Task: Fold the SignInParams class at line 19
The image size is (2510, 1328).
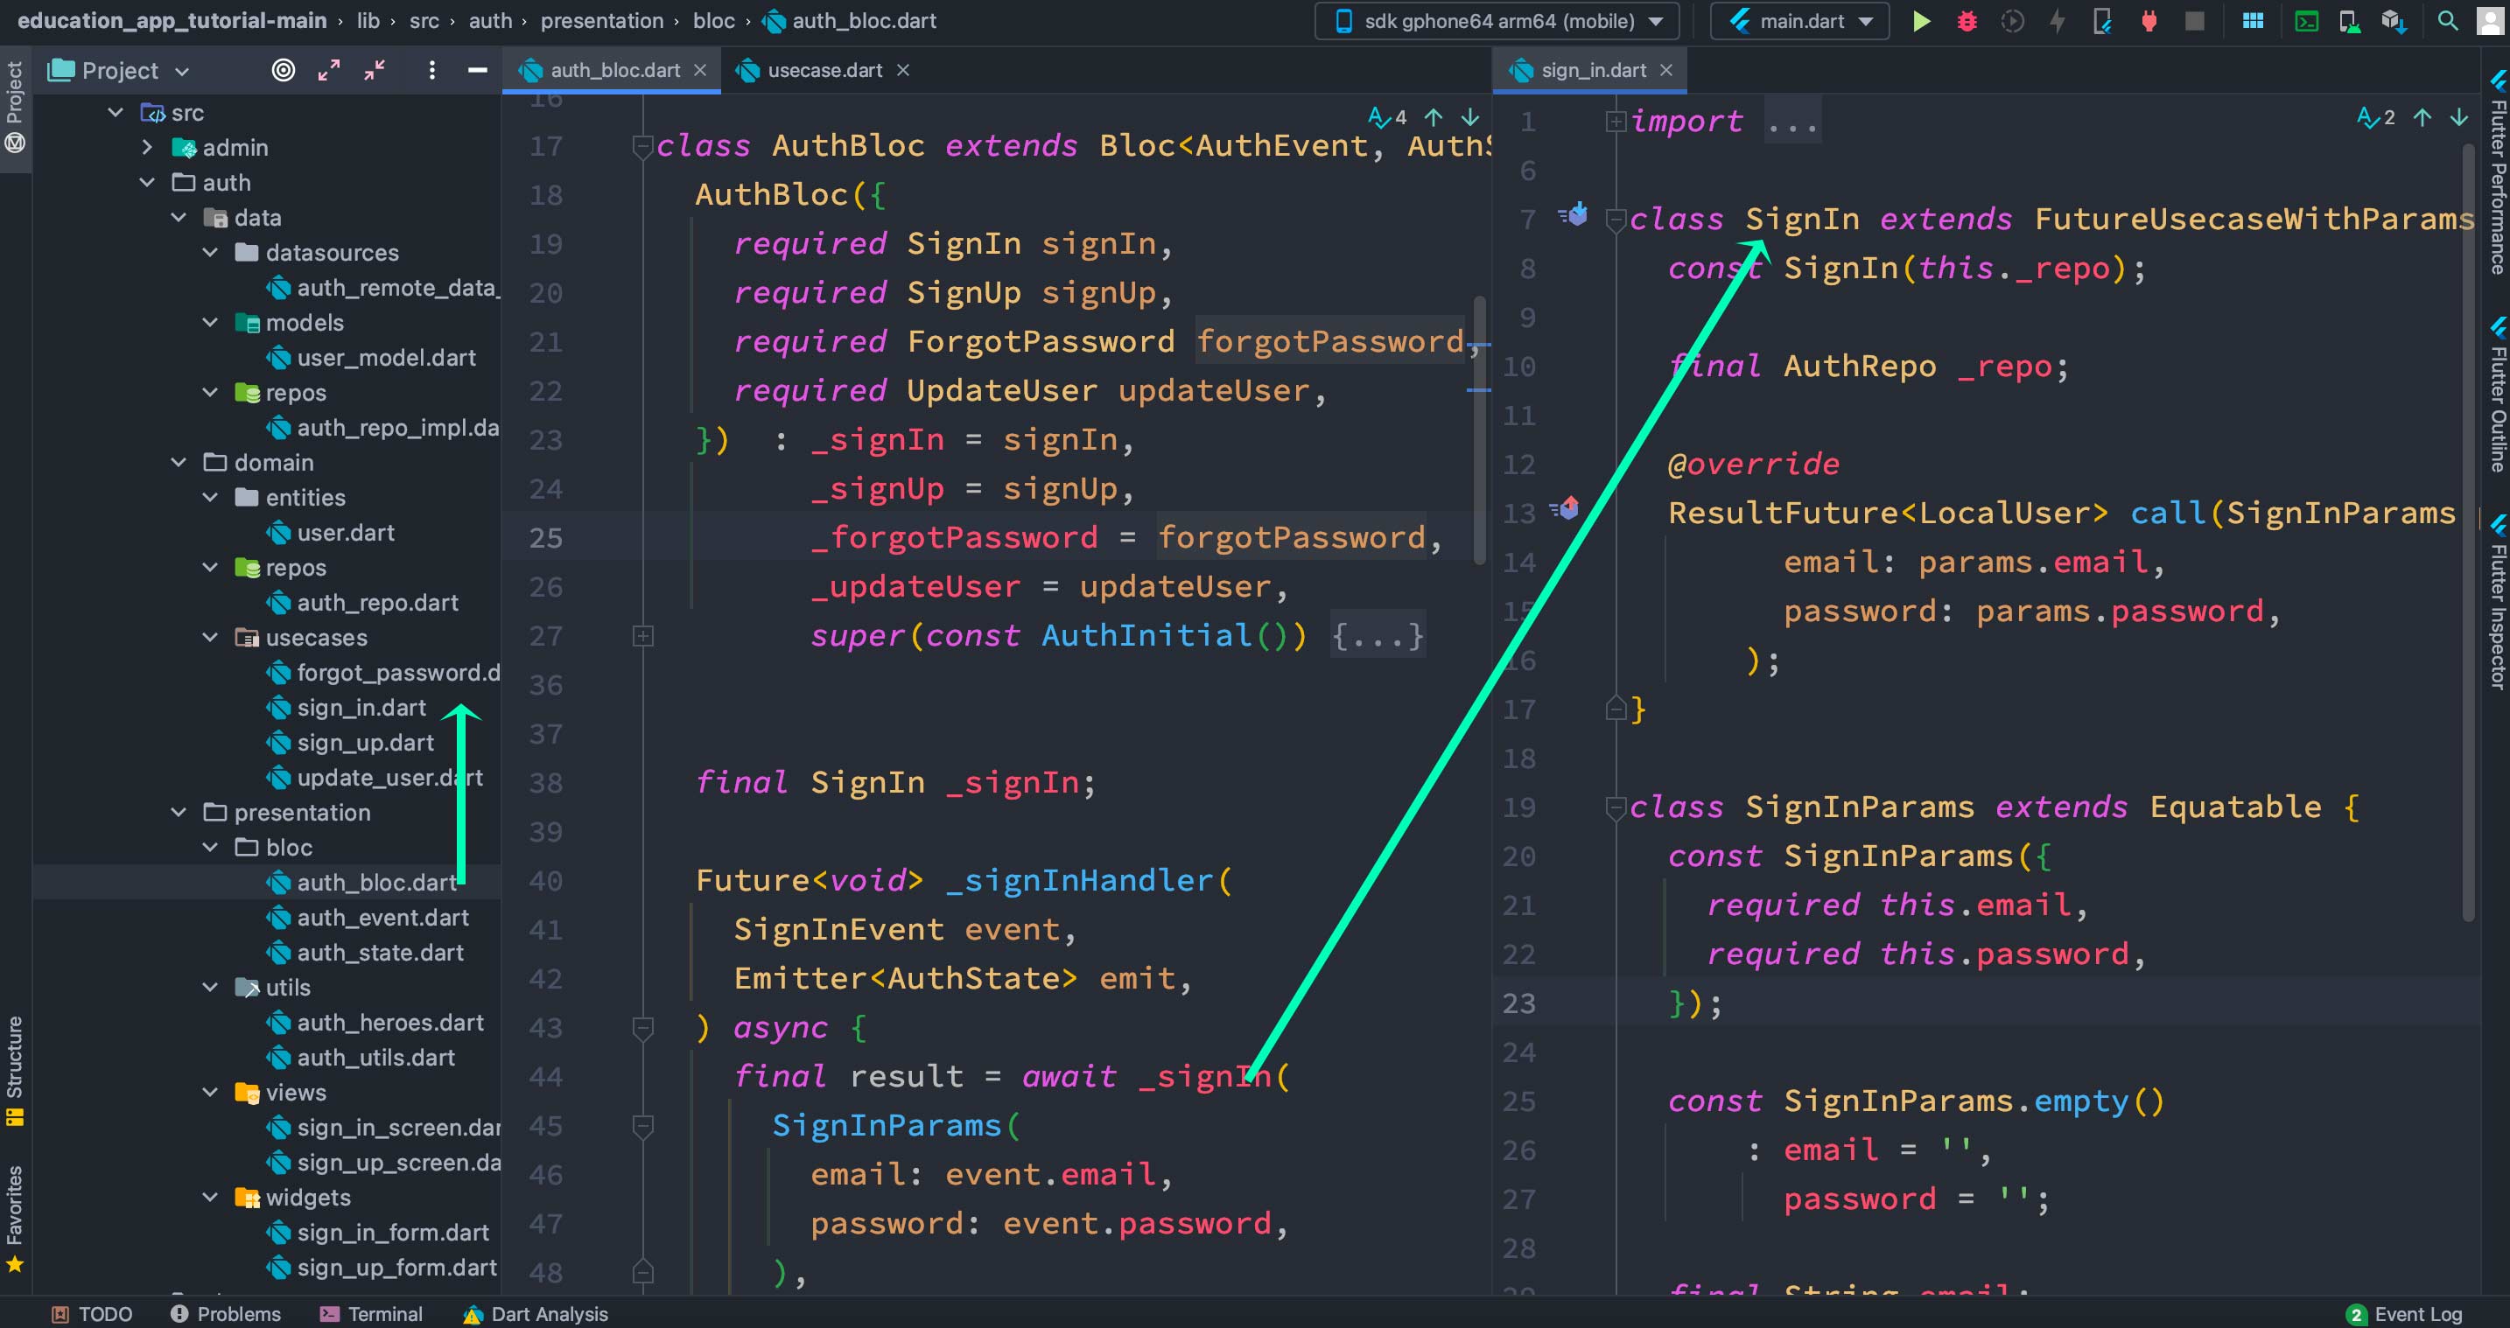Action: pyautogui.click(x=1616, y=807)
